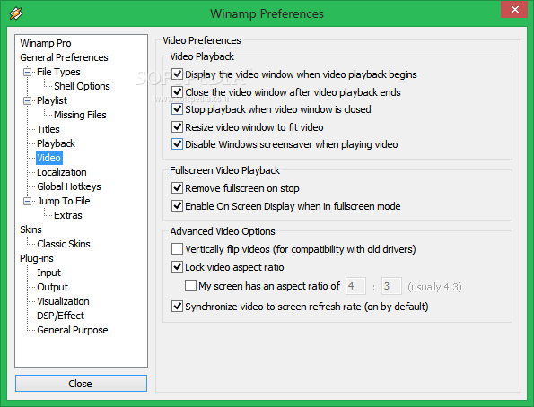The width and height of the screenshot is (534, 407).
Task: Toggle Close the video window after playback ends
Action: [177, 91]
